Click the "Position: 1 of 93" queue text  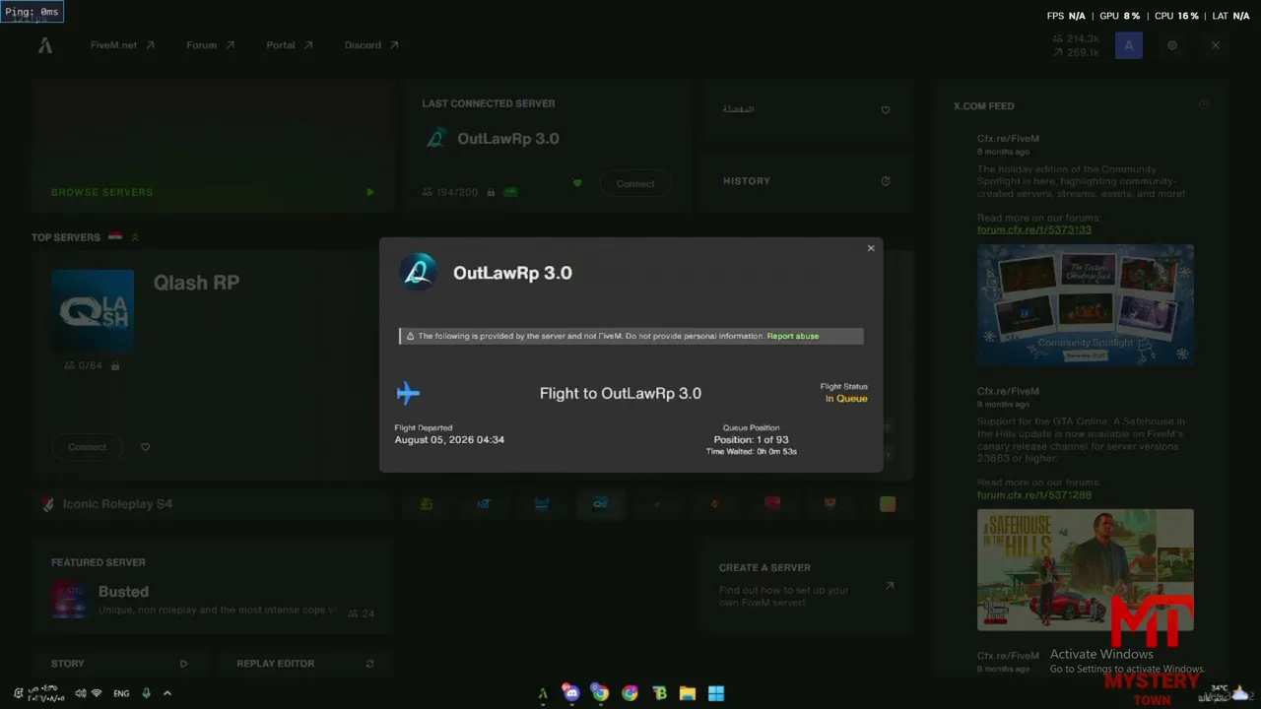pos(751,440)
